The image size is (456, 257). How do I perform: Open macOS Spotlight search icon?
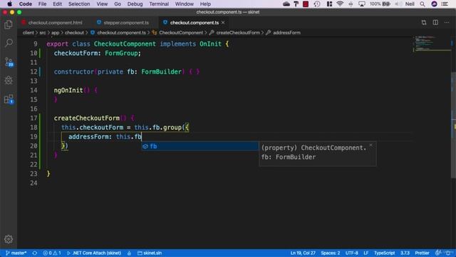[x=423, y=4]
